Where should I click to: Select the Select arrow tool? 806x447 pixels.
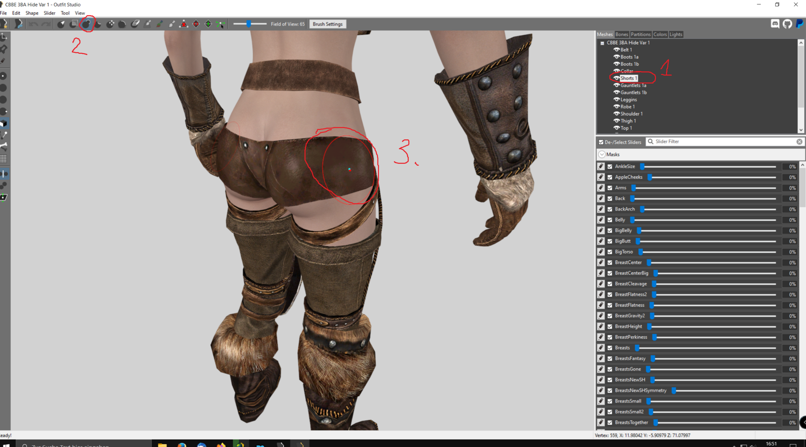coord(61,24)
